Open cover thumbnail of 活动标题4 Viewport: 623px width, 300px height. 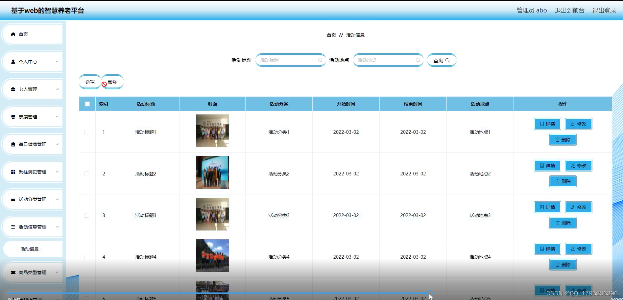pyautogui.click(x=213, y=256)
